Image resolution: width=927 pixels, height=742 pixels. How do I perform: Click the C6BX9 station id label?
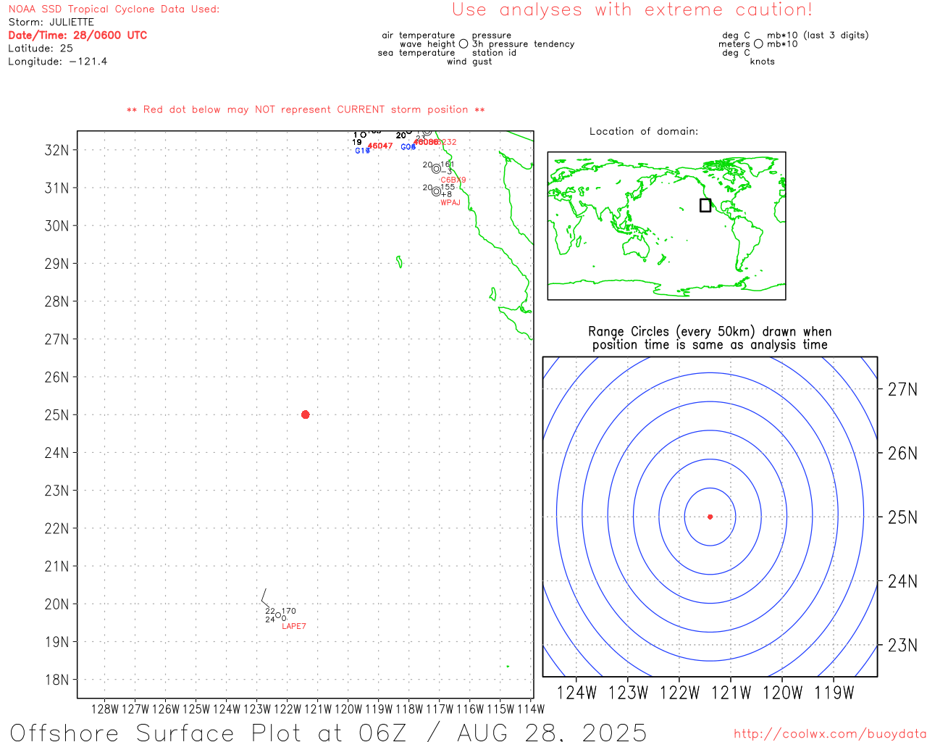453,180
